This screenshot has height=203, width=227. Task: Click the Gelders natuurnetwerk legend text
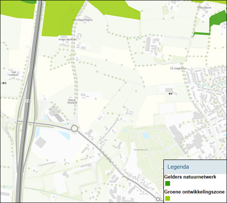point(190,177)
